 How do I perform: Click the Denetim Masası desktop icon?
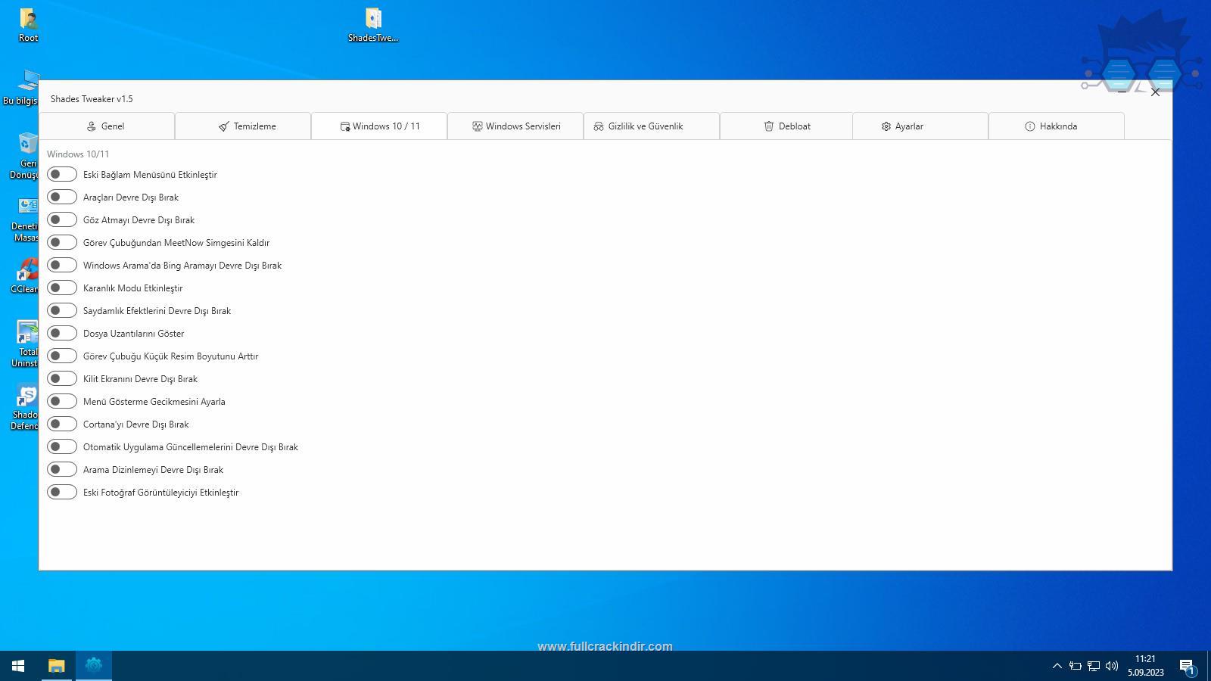coord(26,219)
